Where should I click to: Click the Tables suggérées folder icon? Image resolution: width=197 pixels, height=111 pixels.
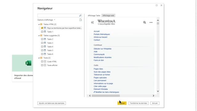click(41, 35)
